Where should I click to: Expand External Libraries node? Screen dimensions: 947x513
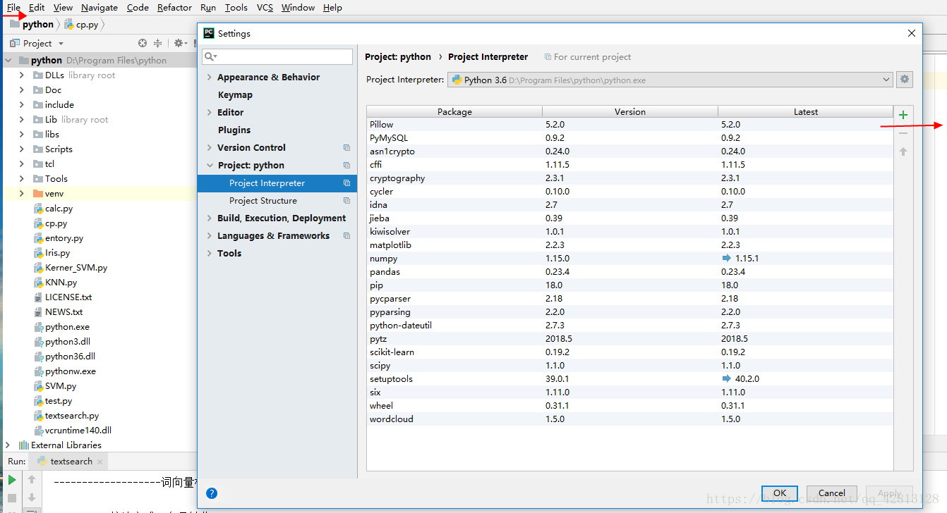tap(8, 445)
